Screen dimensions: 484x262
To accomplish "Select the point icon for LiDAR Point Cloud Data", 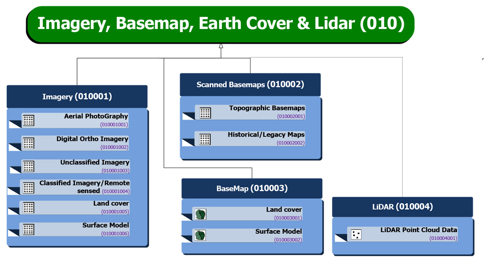I will 355,235.
